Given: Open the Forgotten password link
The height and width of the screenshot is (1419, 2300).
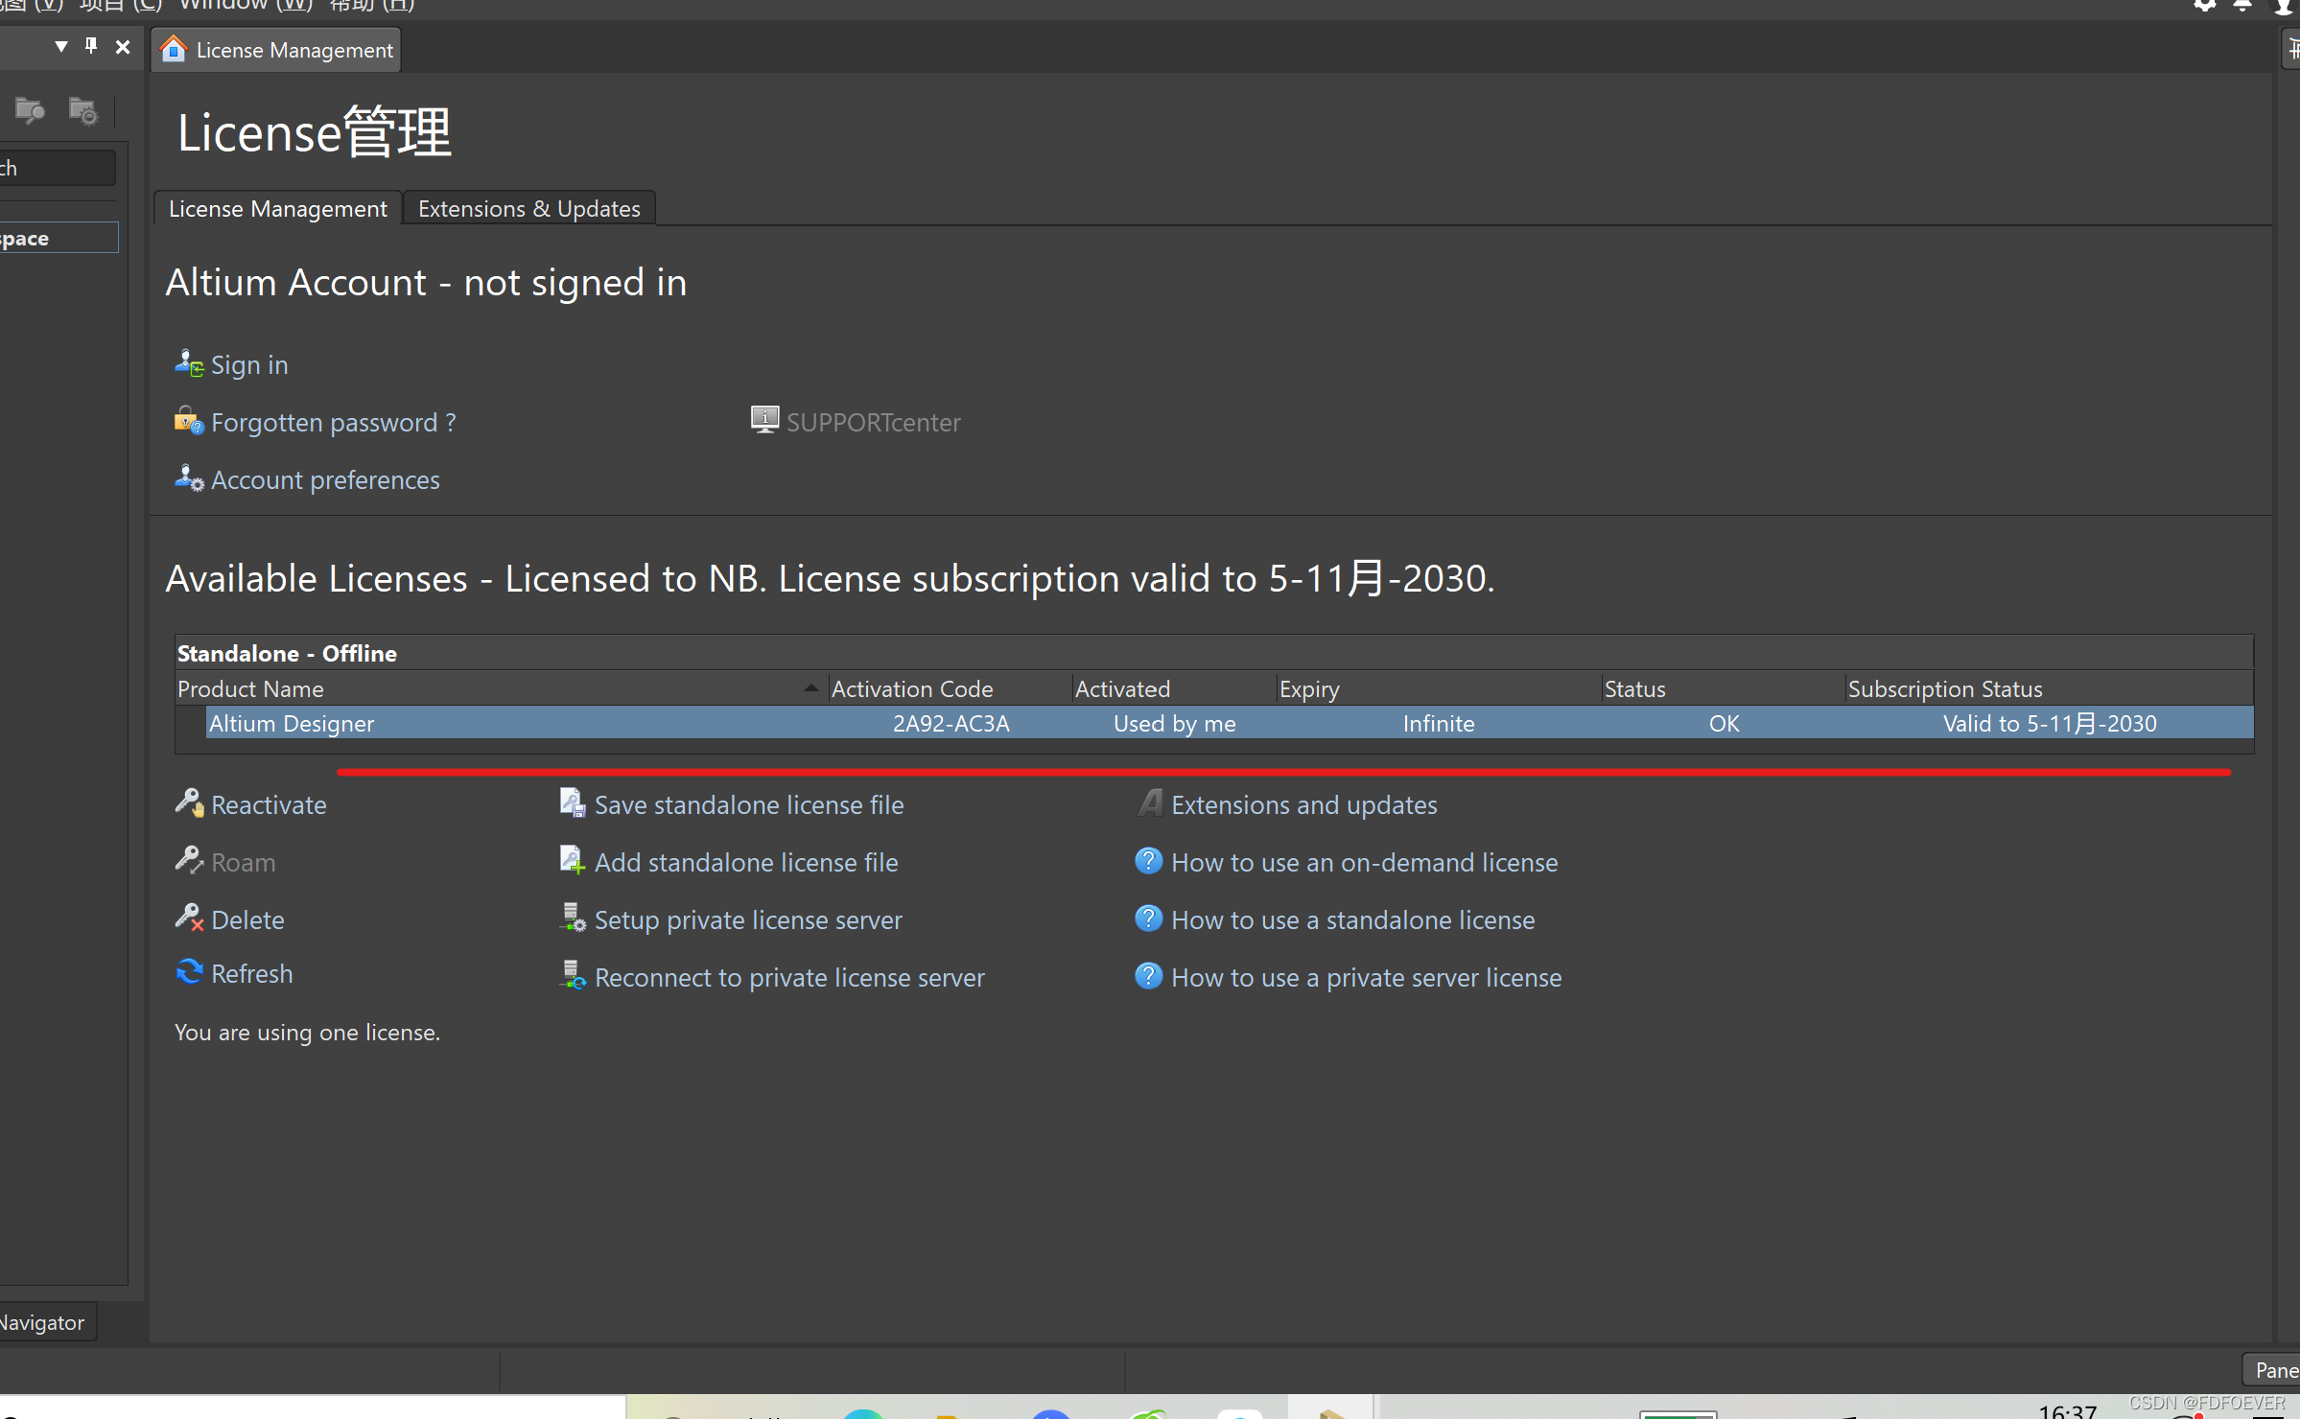Looking at the screenshot, I should (x=335, y=421).
